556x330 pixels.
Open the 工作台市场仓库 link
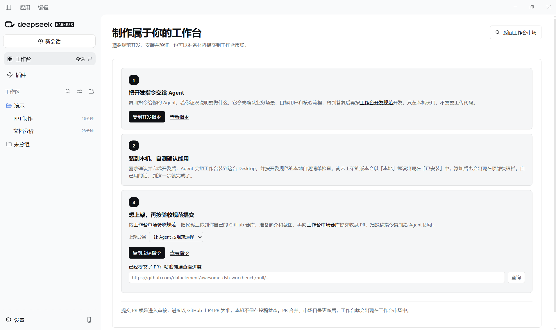(x=323, y=225)
